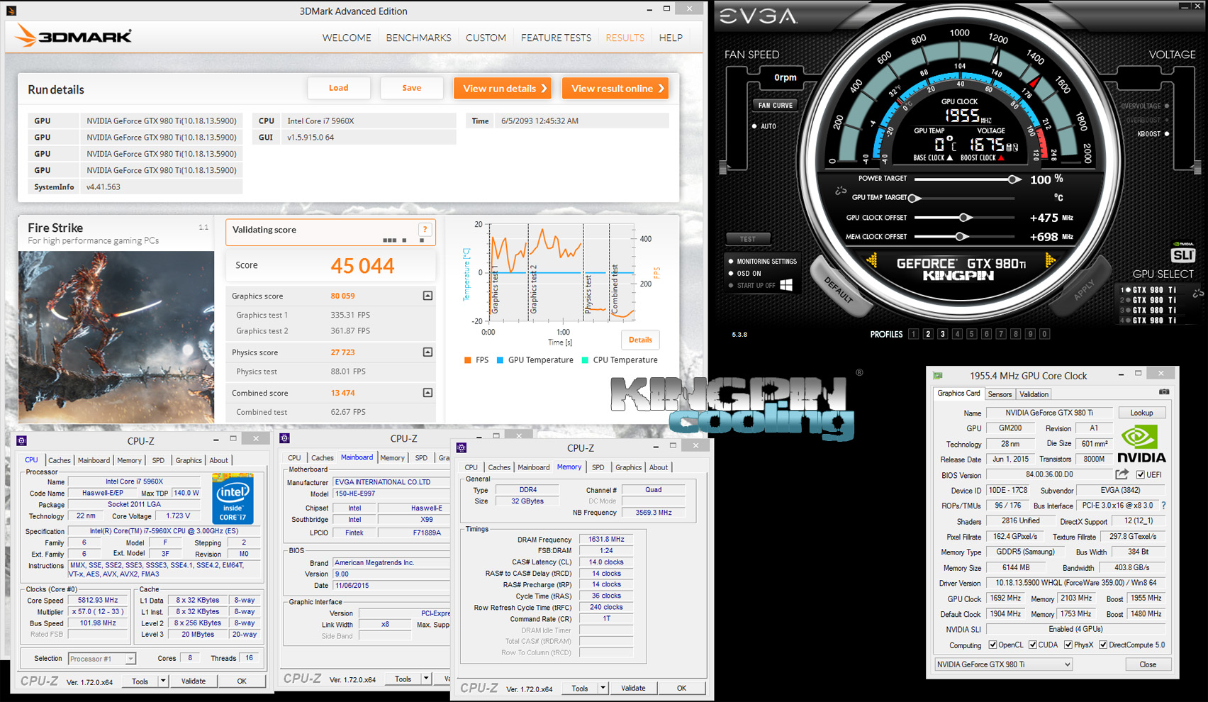Open the Tools dropdown arrow in CPU-Z mainboard window
This screenshot has height=702, width=1208.
426,679
